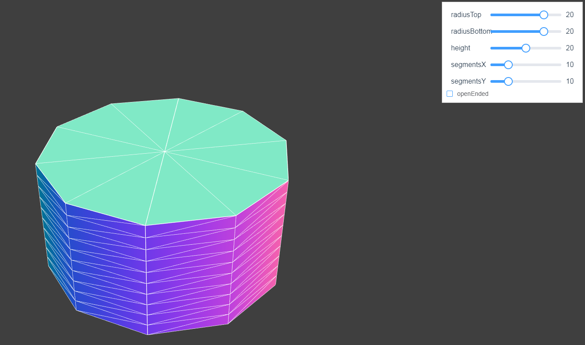This screenshot has height=345, width=585.
Task: Click the segmentsX slider handle
Action: coord(507,64)
